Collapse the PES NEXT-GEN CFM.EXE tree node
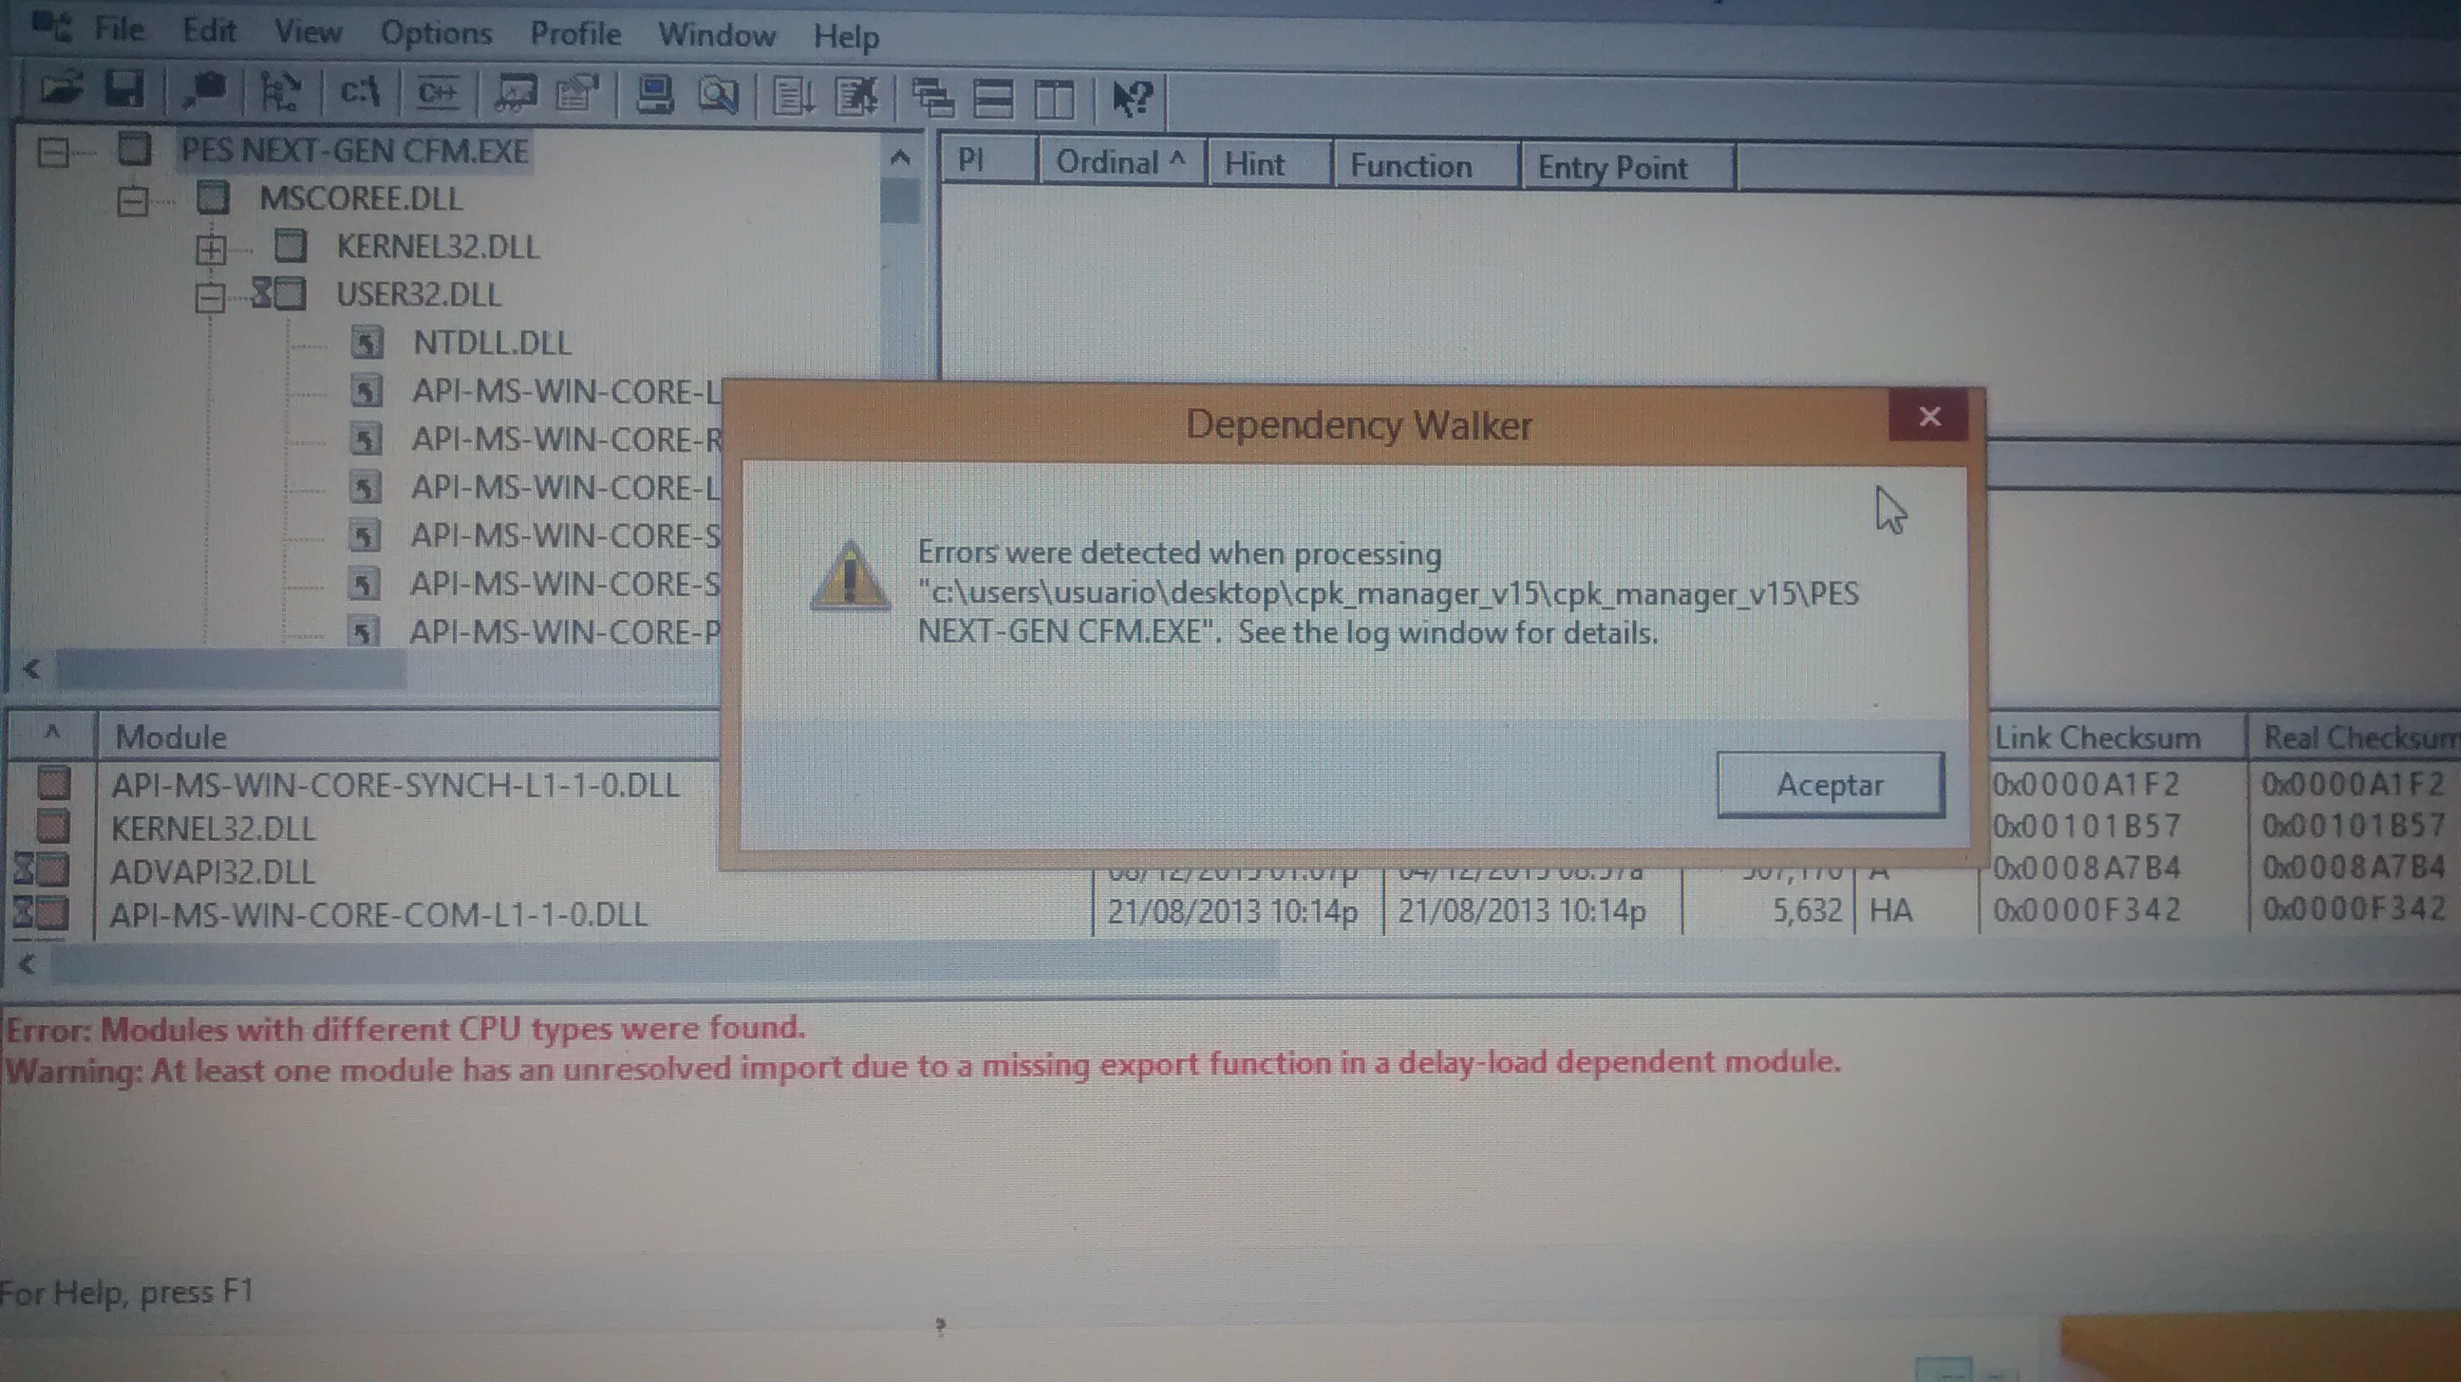The image size is (2461, 1382). click(x=53, y=152)
